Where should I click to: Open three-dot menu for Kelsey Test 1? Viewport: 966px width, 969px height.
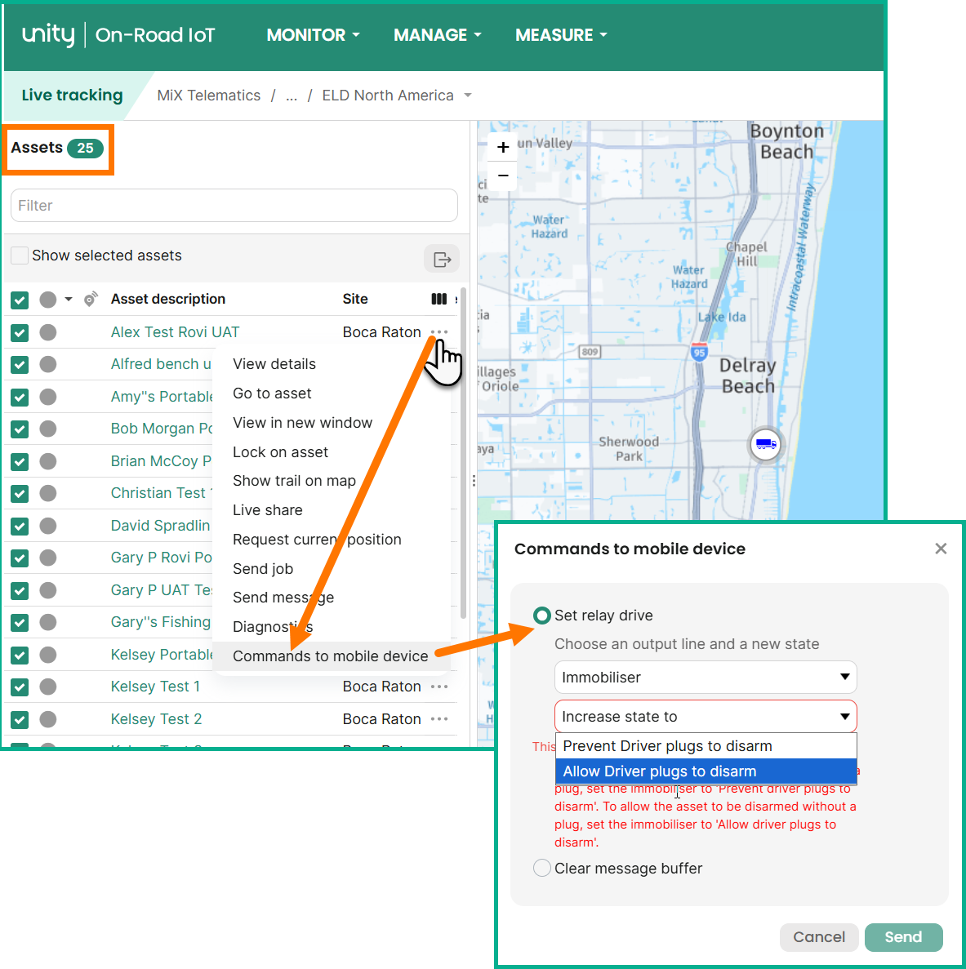[x=439, y=687]
